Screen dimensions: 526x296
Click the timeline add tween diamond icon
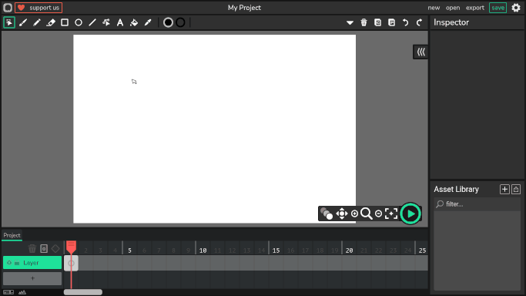tap(55, 249)
